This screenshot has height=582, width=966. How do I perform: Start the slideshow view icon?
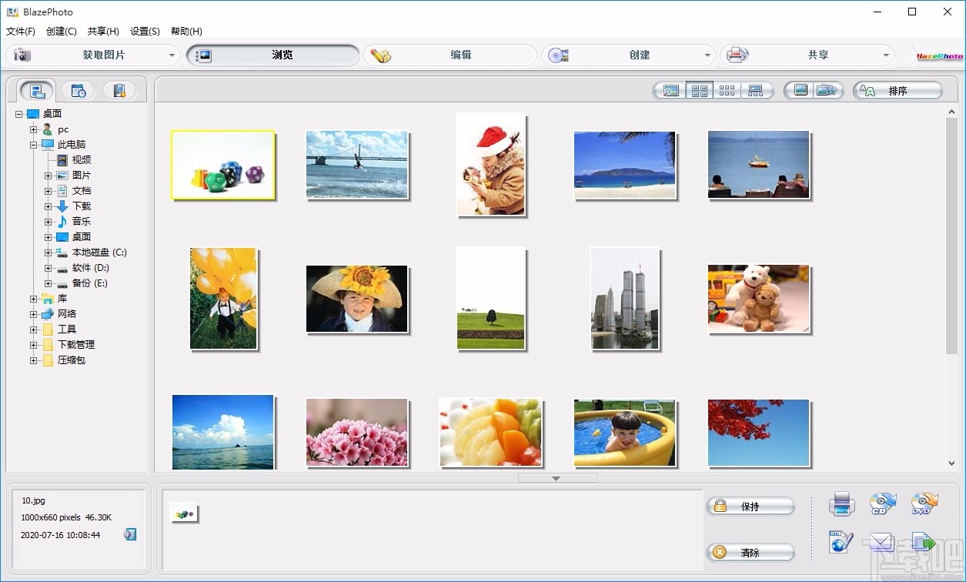click(x=827, y=90)
